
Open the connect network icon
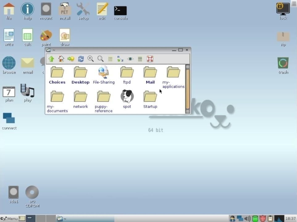click(9, 121)
